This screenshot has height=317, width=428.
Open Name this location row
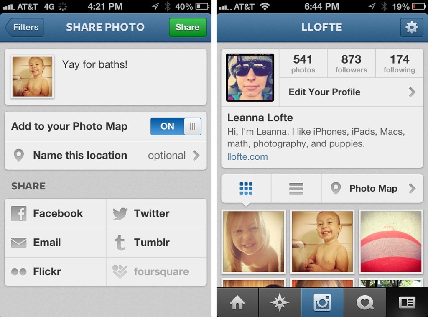pyautogui.click(x=106, y=156)
